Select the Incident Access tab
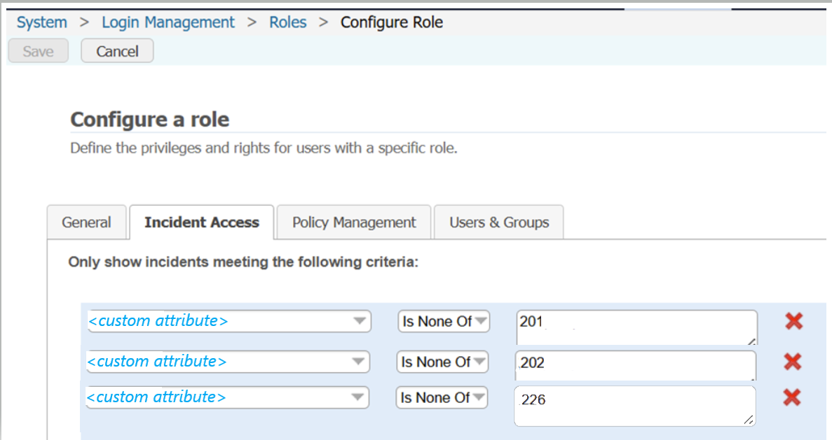 click(202, 222)
